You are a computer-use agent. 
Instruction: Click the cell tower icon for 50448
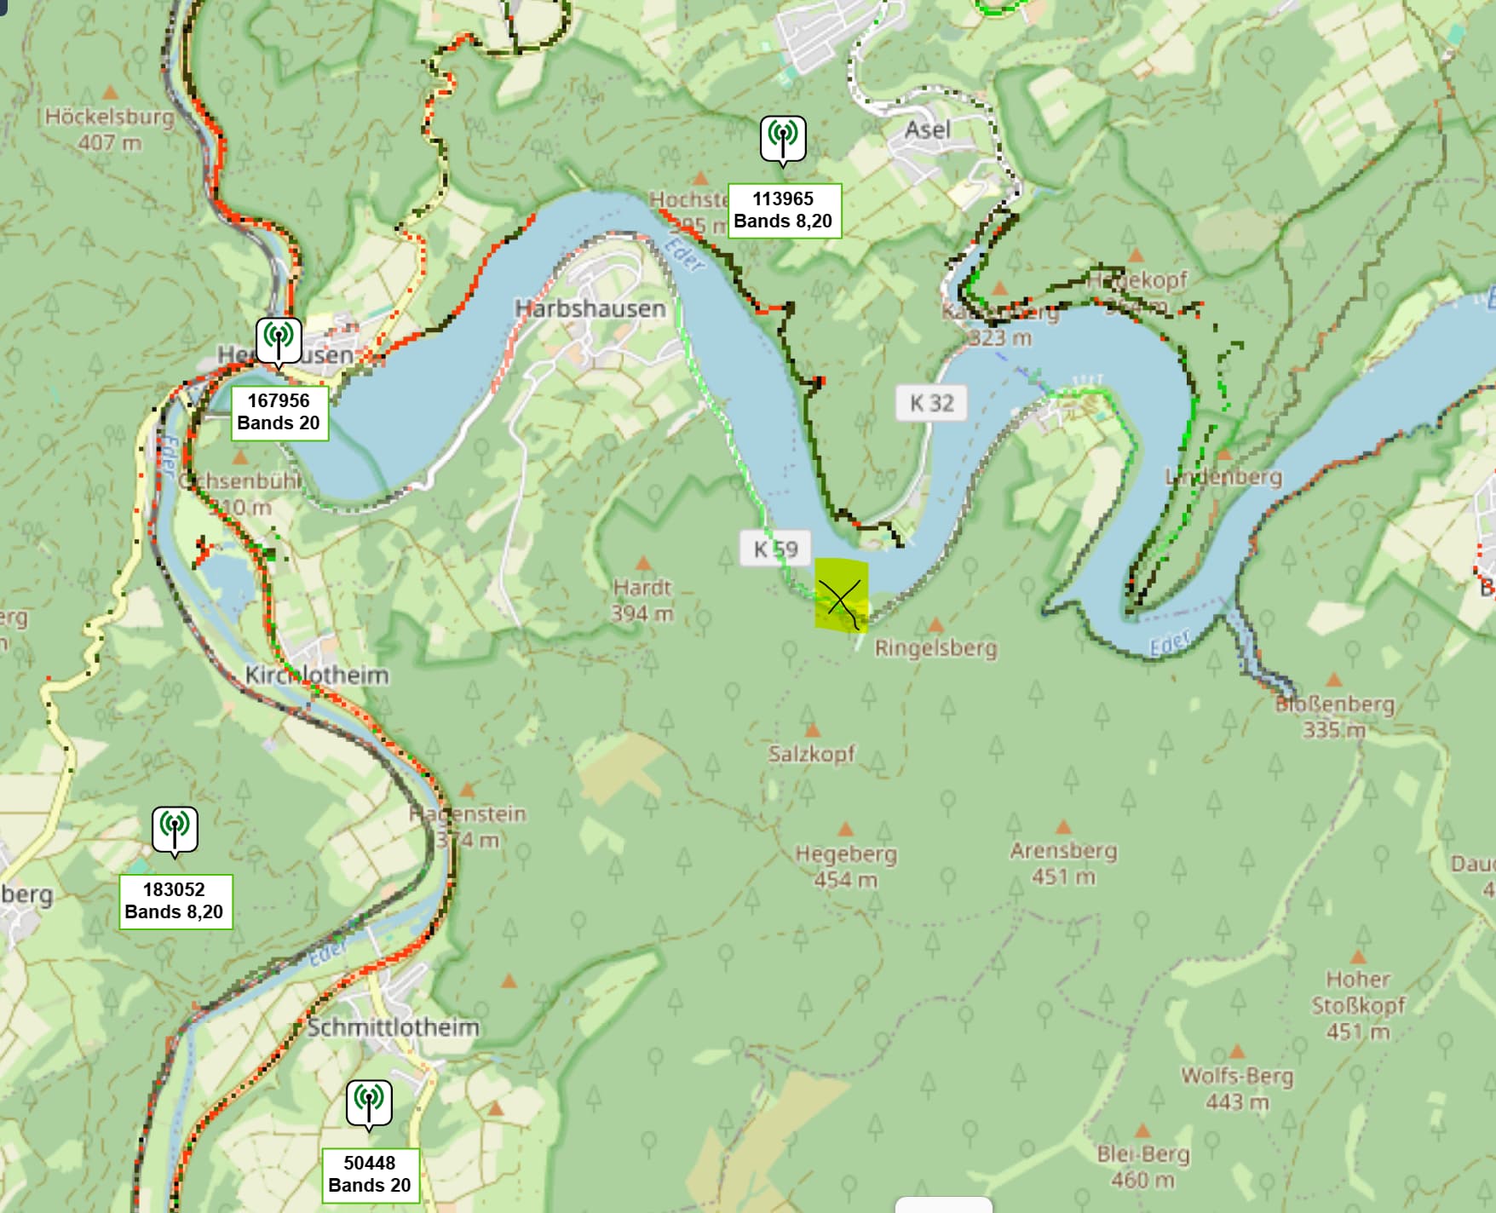pos(369,1104)
